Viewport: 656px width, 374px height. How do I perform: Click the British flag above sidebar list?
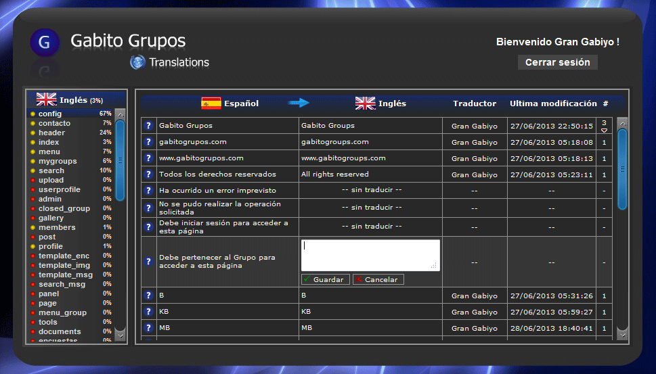point(46,100)
